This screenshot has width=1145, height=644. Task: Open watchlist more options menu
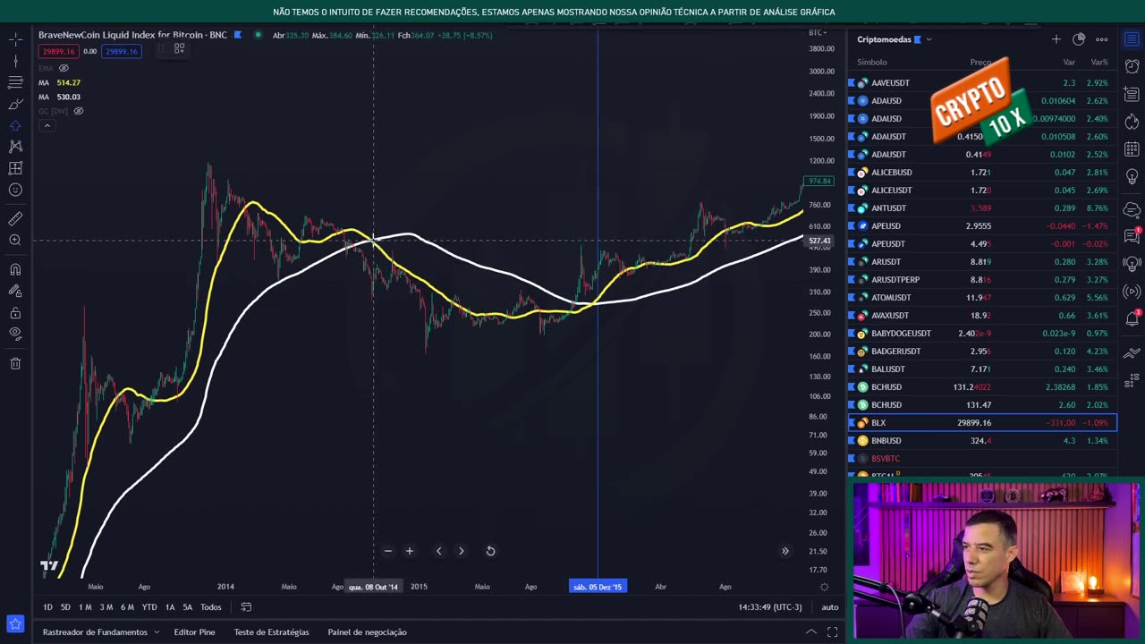tap(1102, 39)
